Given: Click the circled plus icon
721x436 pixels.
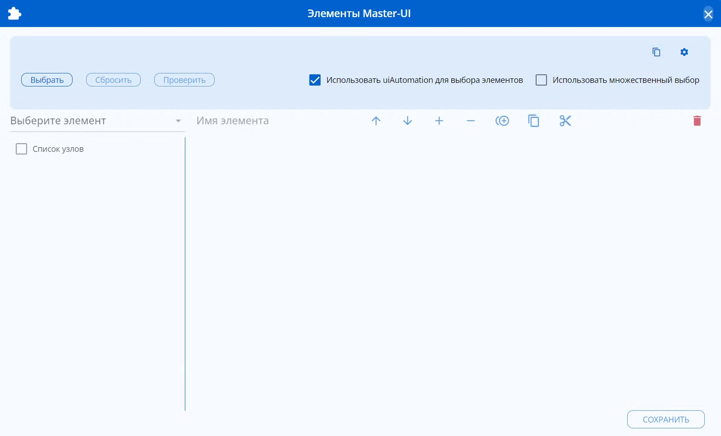Looking at the screenshot, I should (x=502, y=121).
